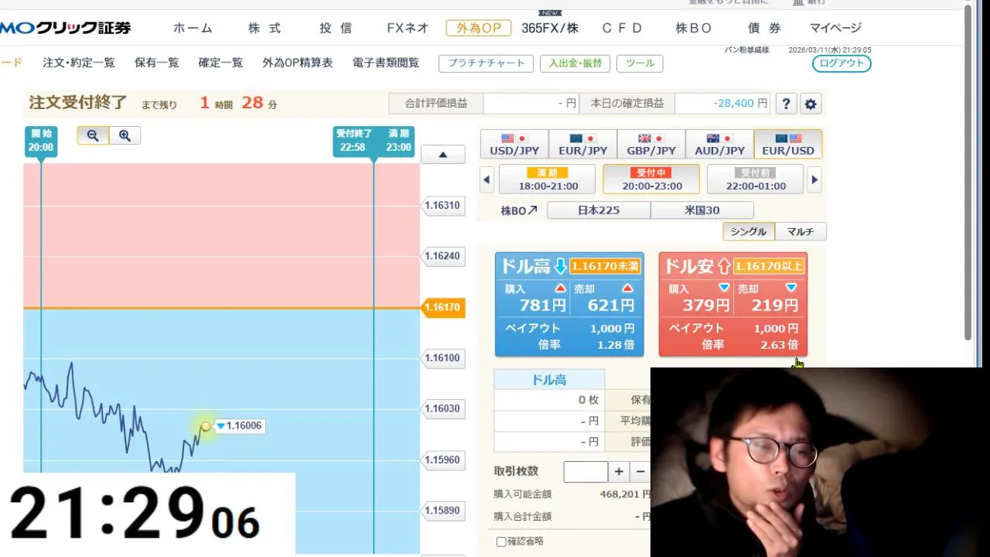Image resolution: width=990 pixels, height=557 pixels.
Task: Open the FXネオ menu
Action: [x=408, y=28]
